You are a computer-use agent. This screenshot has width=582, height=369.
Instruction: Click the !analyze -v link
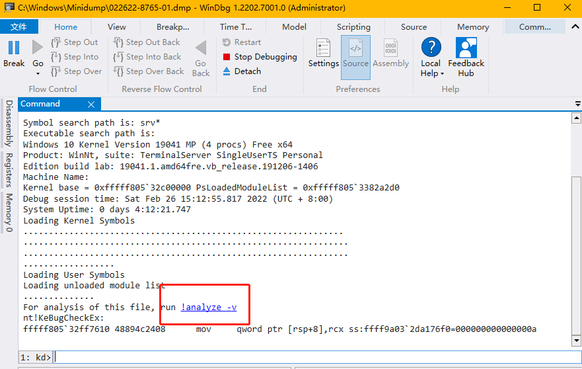click(208, 307)
